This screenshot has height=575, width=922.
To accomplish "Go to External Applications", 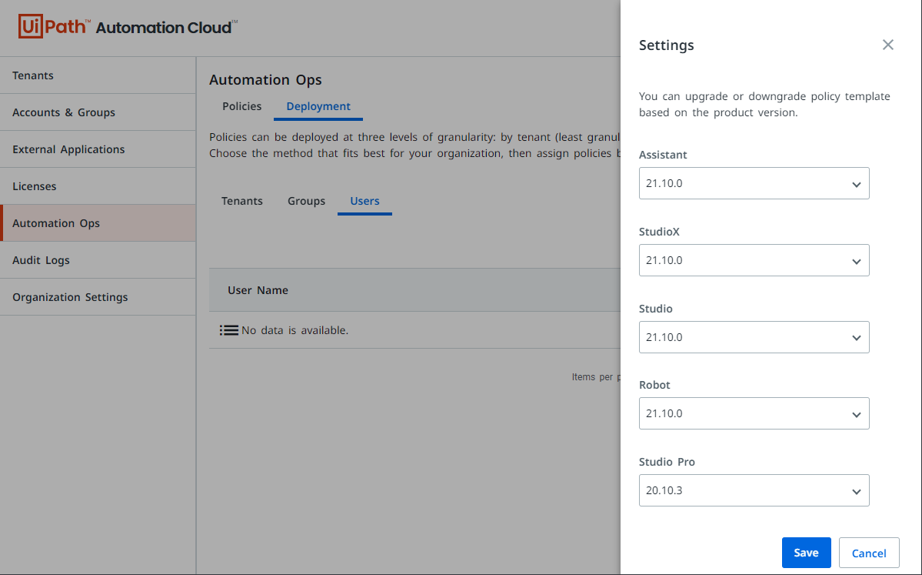I will (x=98, y=149).
